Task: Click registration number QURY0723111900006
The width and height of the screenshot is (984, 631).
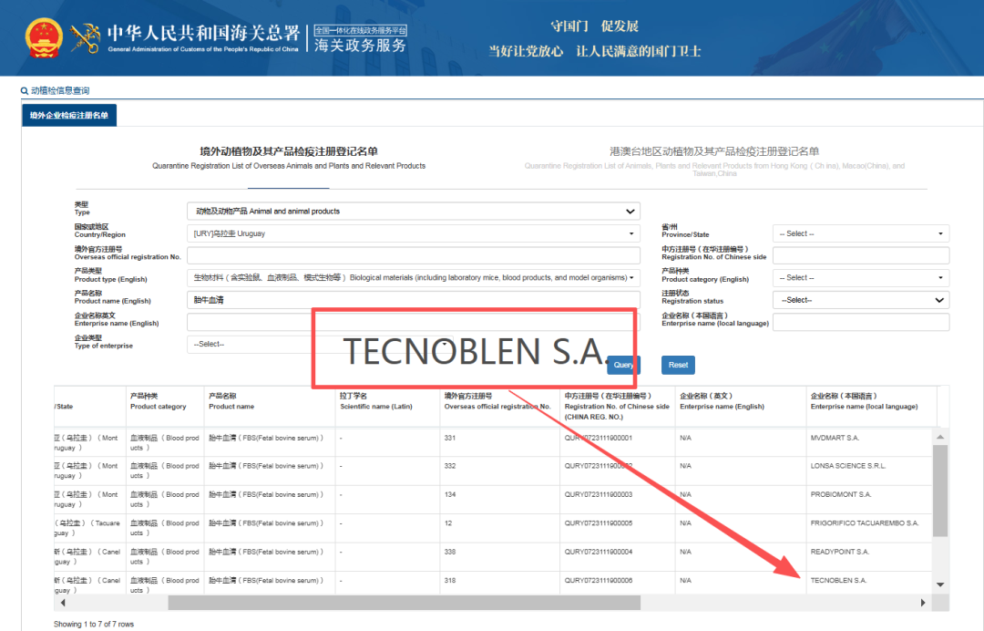Action: [598, 581]
